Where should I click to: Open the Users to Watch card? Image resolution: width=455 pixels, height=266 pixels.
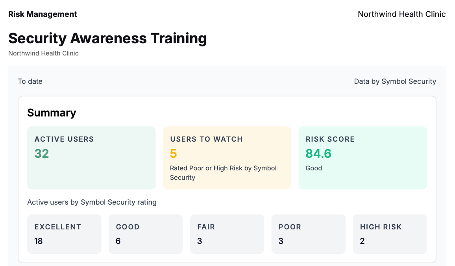point(227,158)
